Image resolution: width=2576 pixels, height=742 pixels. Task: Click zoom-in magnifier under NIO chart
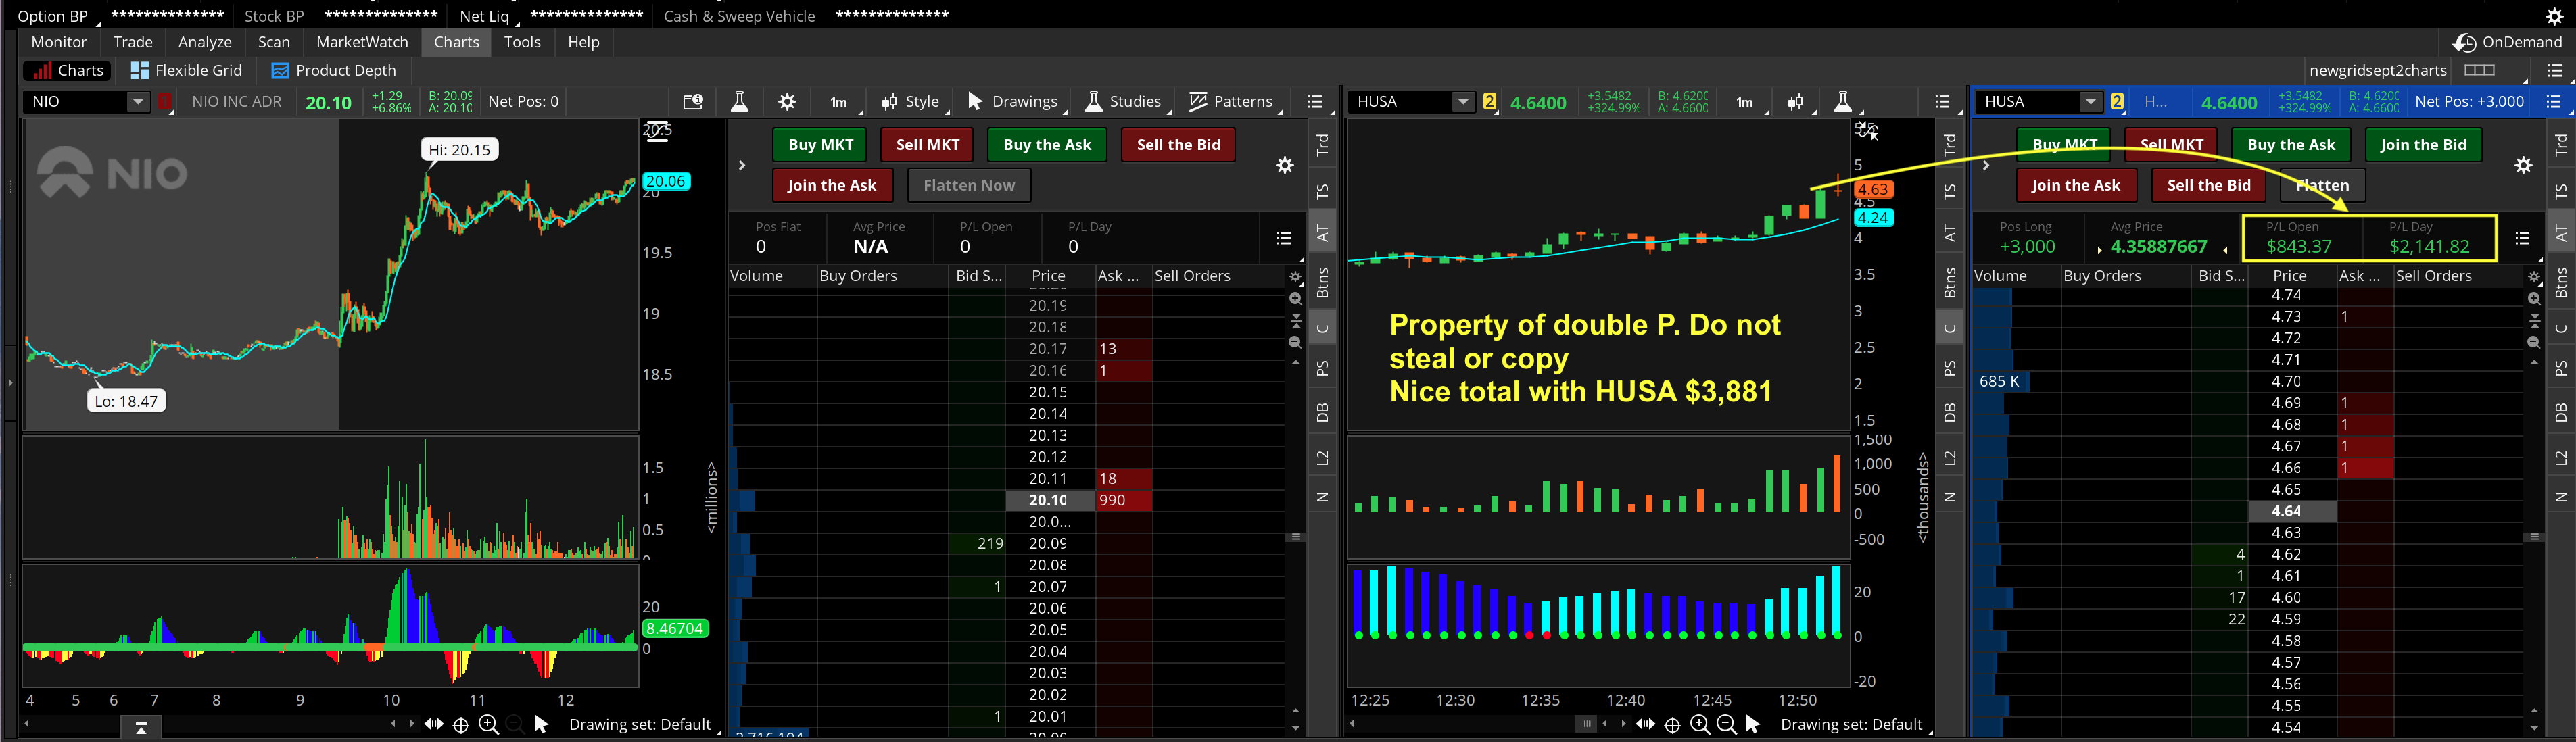(x=488, y=725)
